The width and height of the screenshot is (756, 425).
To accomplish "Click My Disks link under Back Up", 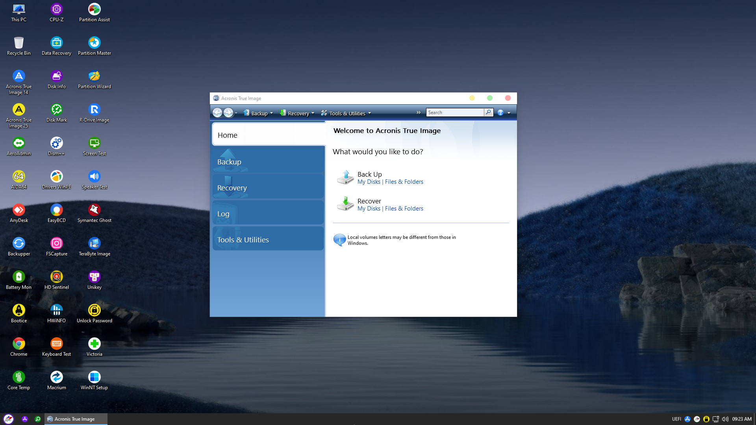I will pos(369,182).
